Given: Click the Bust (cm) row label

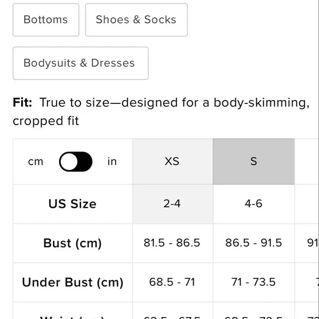Looking at the screenshot, I should pos(72,243).
